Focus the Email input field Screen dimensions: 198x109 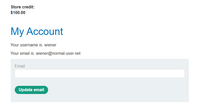point(100,73)
